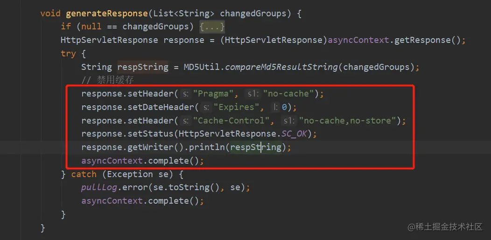Screen dimensions: 491x240
Task: Click asyncContext.complete() in the catch block
Action: (142, 201)
